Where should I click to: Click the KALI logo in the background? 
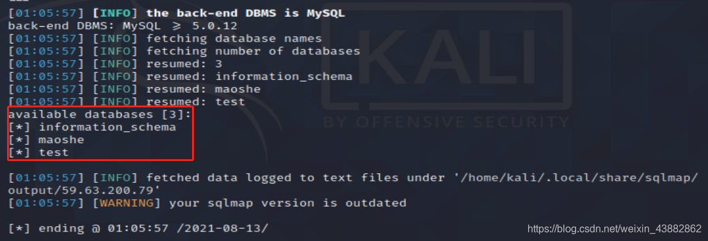(x=446, y=56)
